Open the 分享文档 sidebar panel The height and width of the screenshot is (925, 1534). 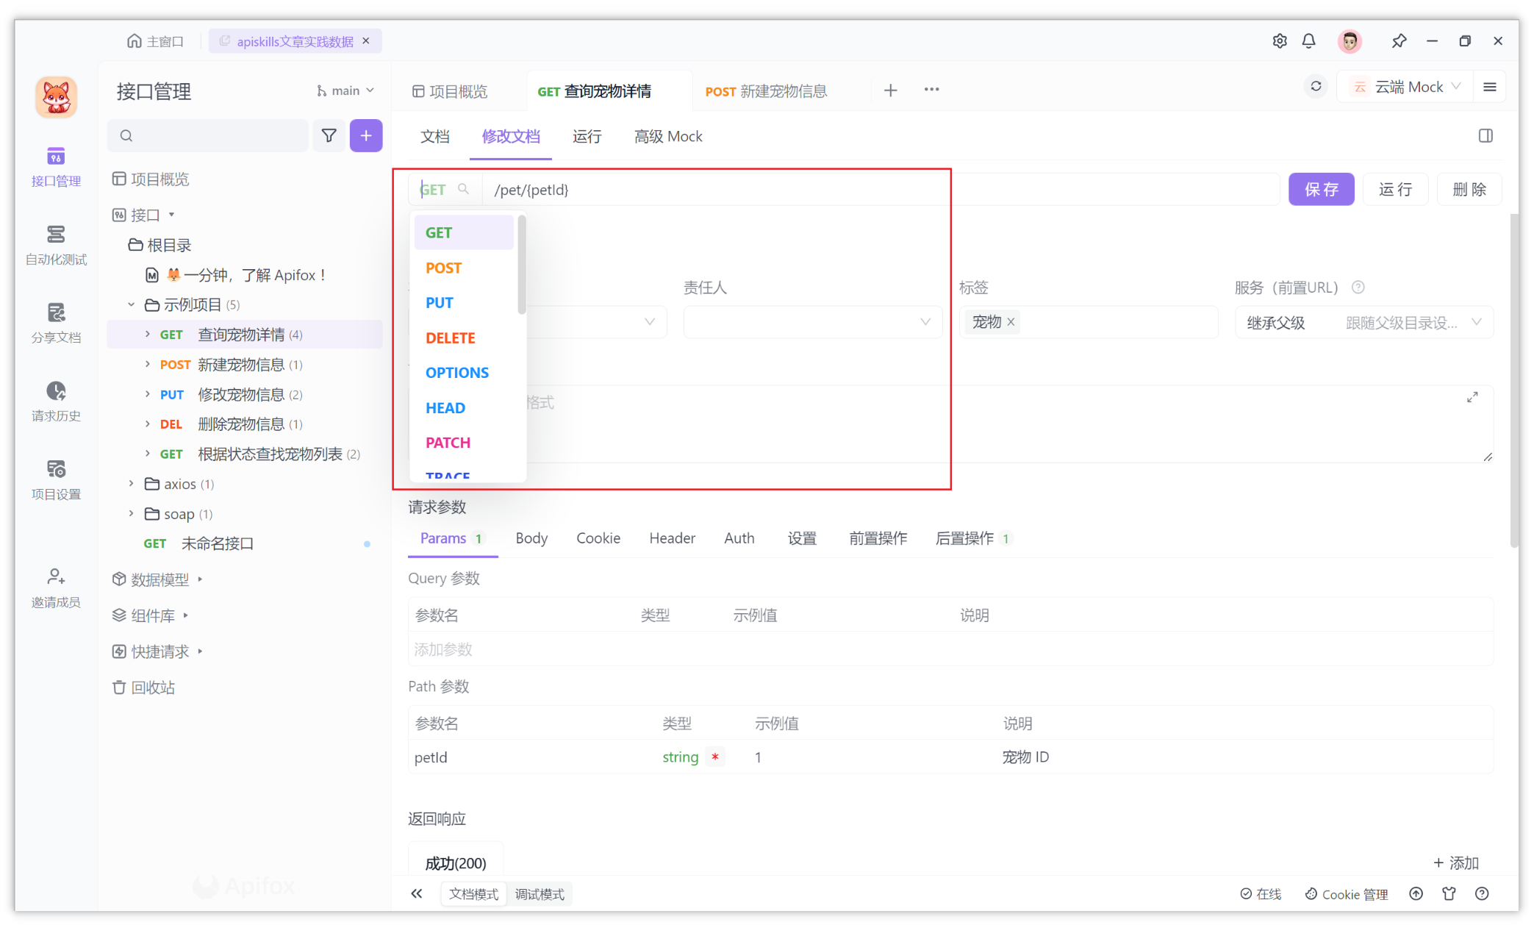(x=55, y=321)
